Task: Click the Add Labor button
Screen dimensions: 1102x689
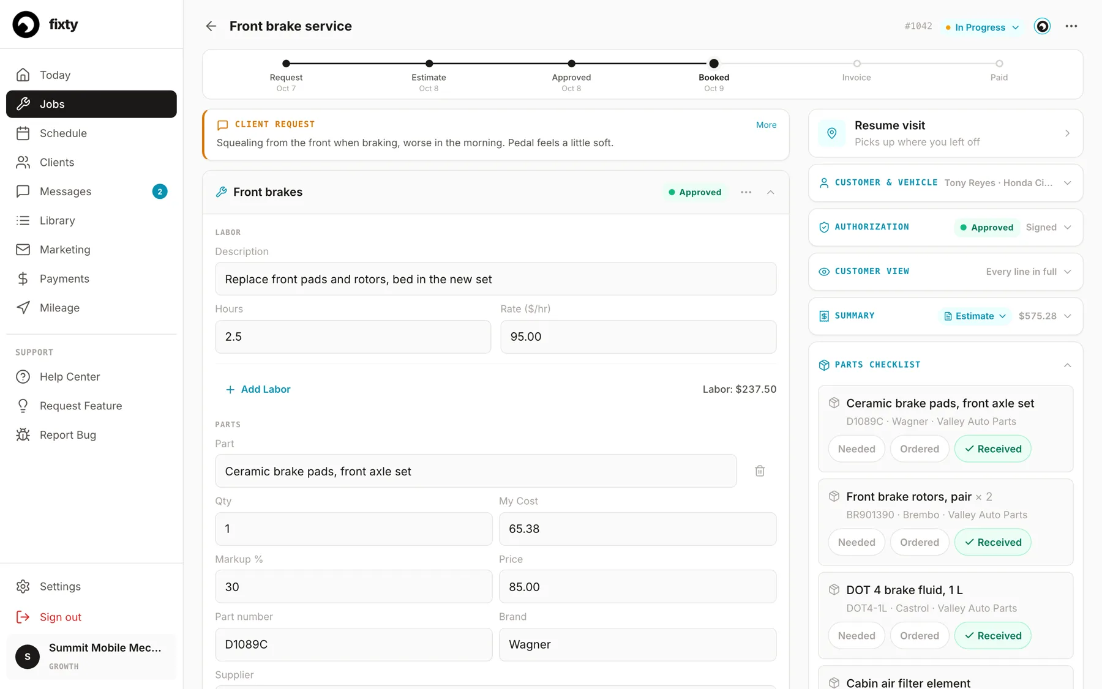Action: click(258, 389)
